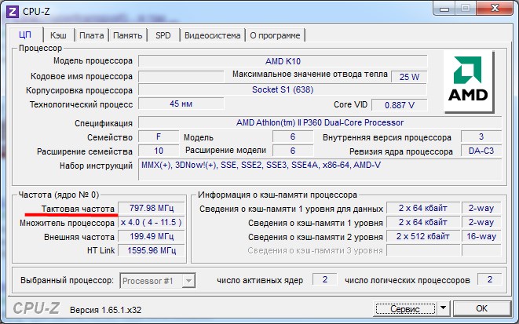Image resolution: width=519 pixels, height=324 pixels.
Task: Show the О программе tab
Action: [275, 35]
